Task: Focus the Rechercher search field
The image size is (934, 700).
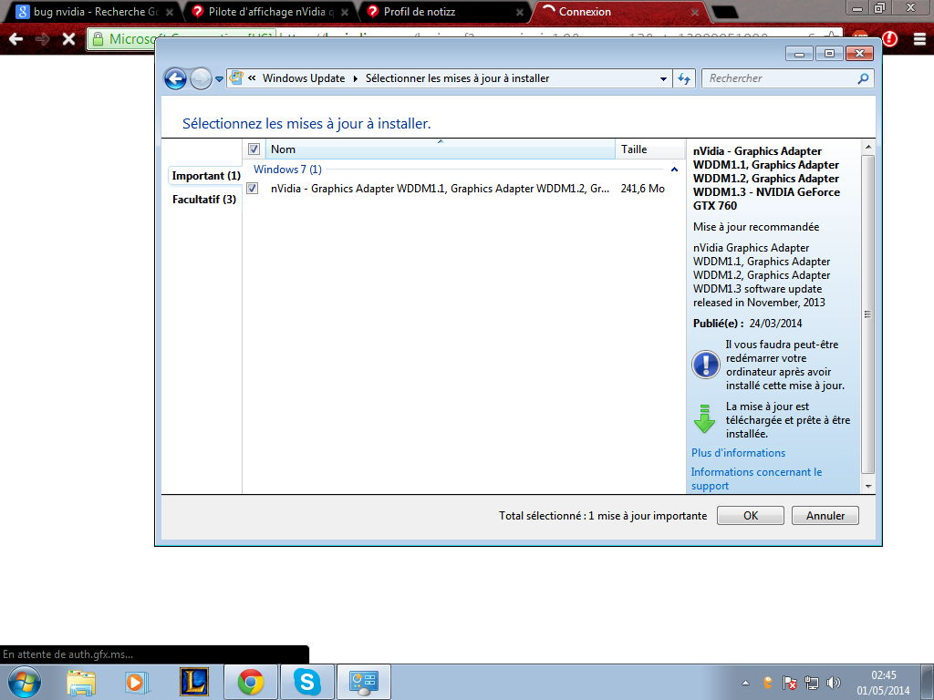Action: [781, 78]
